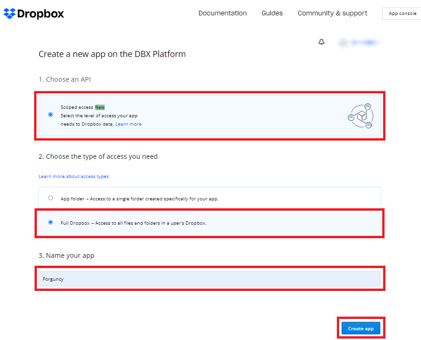Open the notifications bell
Image resolution: width=421 pixels, height=340 pixels.
pos(321,42)
